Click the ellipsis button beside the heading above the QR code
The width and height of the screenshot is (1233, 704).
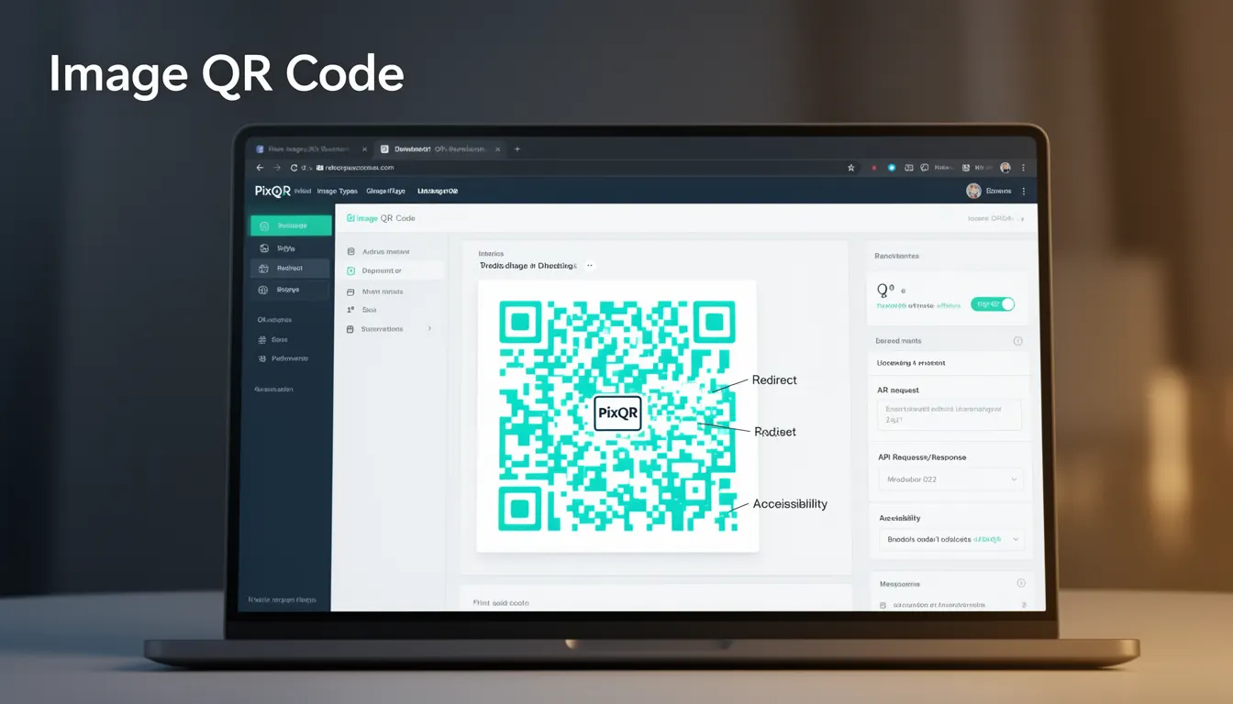coord(590,265)
